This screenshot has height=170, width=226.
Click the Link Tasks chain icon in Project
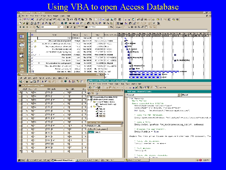[70, 23]
